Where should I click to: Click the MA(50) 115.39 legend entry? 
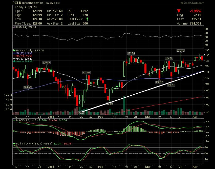[24, 53]
